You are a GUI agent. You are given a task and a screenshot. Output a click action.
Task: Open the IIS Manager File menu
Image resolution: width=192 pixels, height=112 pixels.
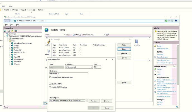pyautogui.click(x=6, y=25)
